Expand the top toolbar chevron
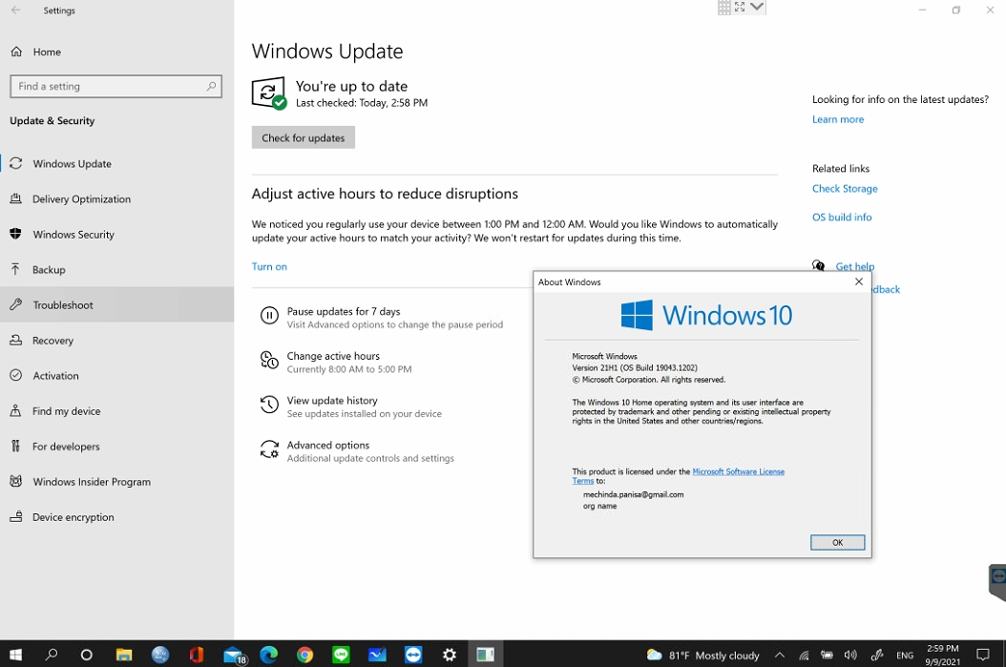This screenshot has width=1006, height=667. pyautogui.click(x=757, y=7)
